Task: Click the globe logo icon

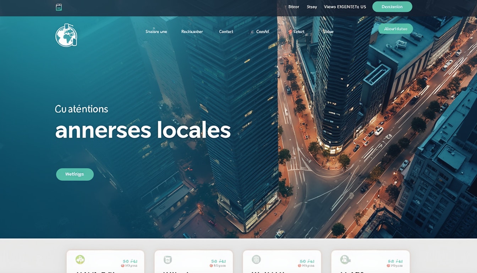Action: 66,35
